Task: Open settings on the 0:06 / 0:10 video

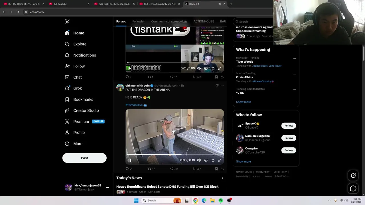Action: pyautogui.click(x=206, y=160)
